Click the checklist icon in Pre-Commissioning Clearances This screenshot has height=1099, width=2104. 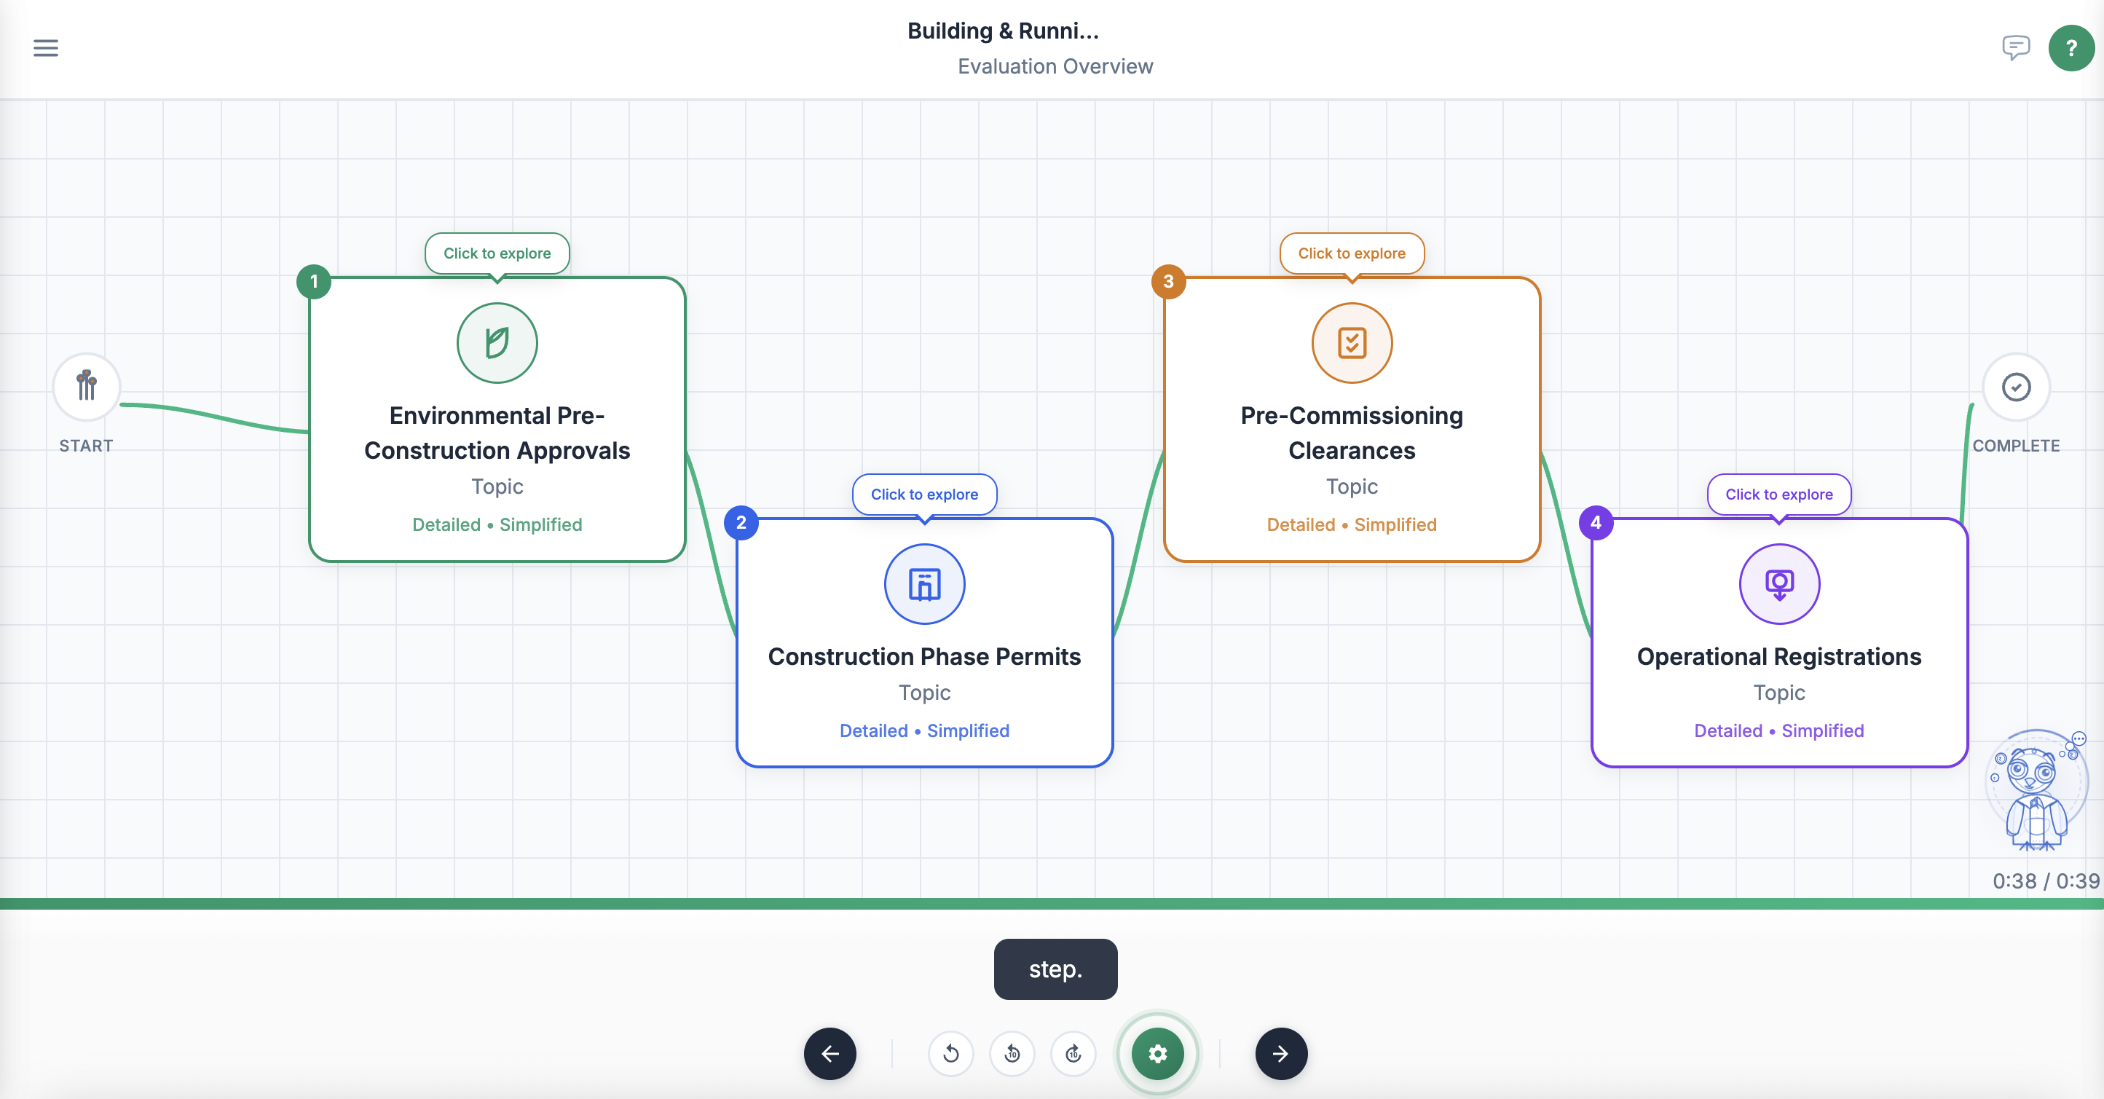tap(1352, 343)
